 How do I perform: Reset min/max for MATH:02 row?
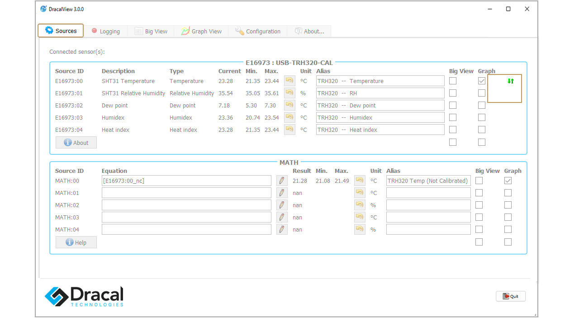(x=360, y=205)
